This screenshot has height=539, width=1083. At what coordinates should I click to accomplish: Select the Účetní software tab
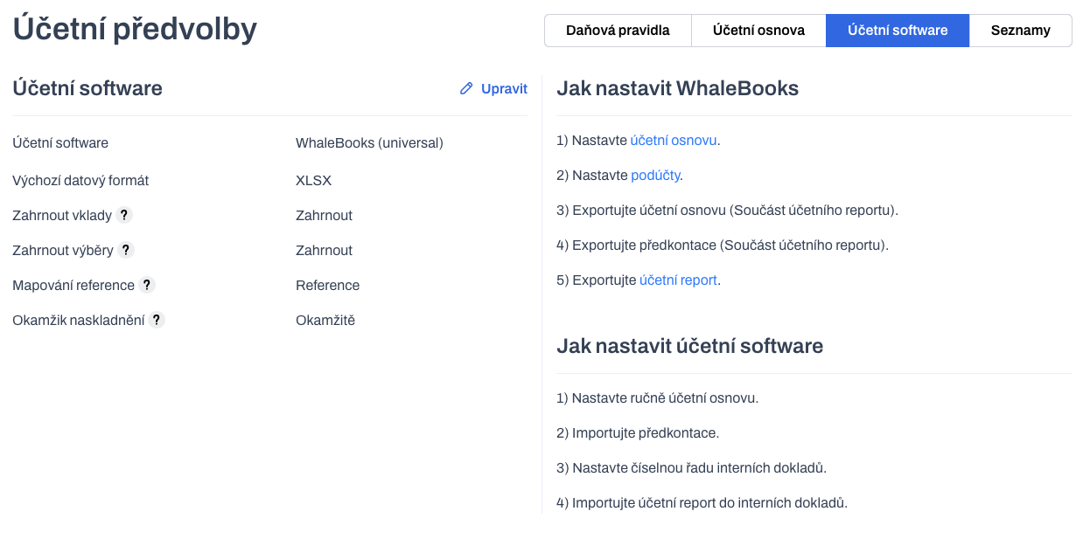click(x=898, y=31)
